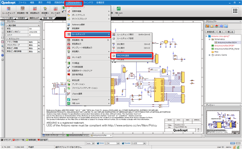The image size is (242, 149).
Task: Click テンプレート部品表出力 menu entry
Action: 89,48
